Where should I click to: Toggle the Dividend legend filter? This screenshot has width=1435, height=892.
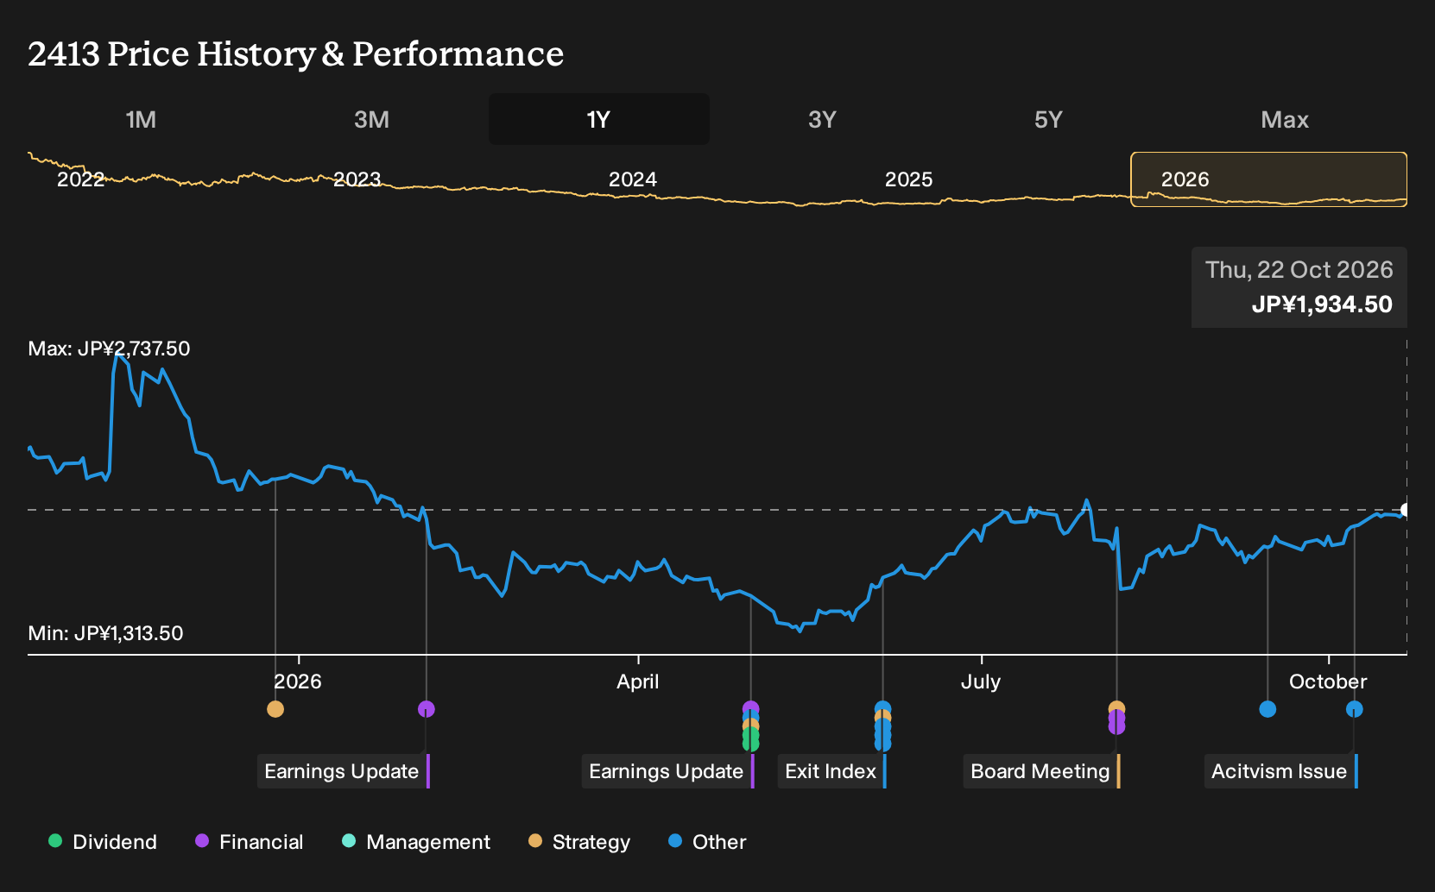tap(103, 842)
